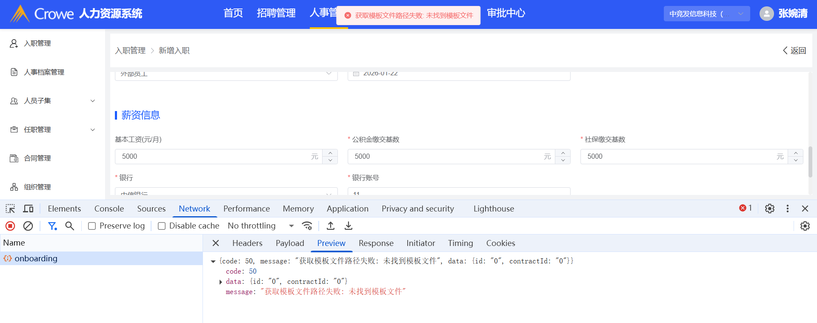The height and width of the screenshot is (323, 817).
Task: Show the Cookies tab
Action: click(x=501, y=243)
